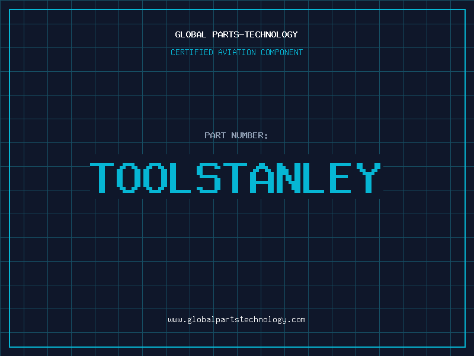Click the GLOBAL PARTS-TECHNOLOGY heading
This screenshot has width=474, height=356.
tap(236, 34)
